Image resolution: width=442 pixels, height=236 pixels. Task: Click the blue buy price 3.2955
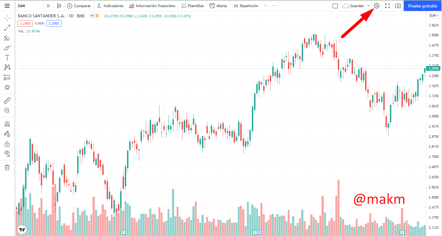(x=54, y=23)
